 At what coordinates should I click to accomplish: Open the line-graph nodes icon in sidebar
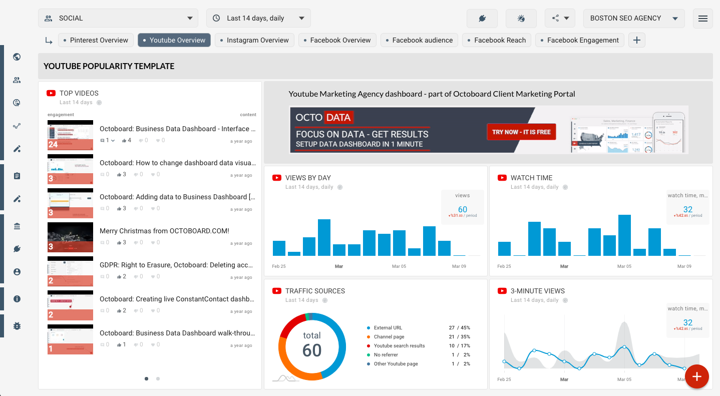(x=17, y=126)
